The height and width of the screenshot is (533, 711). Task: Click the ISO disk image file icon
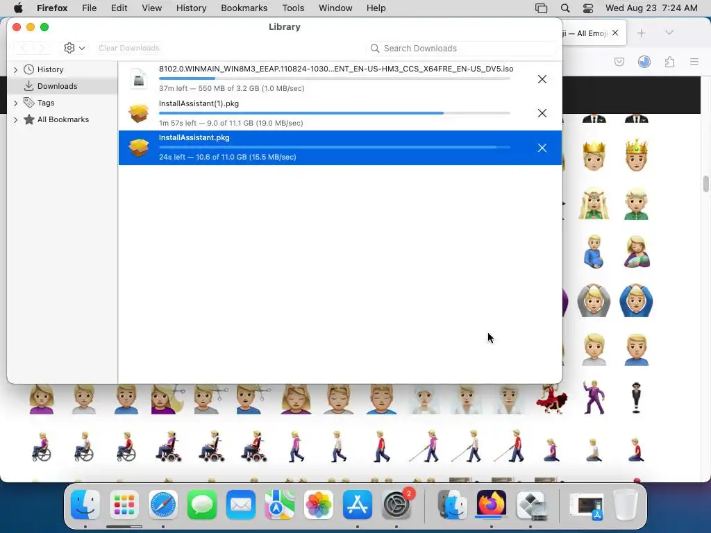point(139,79)
